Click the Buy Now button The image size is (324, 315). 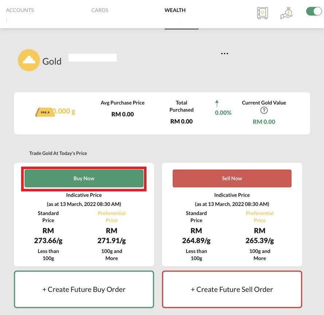pyautogui.click(x=84, y=178)
